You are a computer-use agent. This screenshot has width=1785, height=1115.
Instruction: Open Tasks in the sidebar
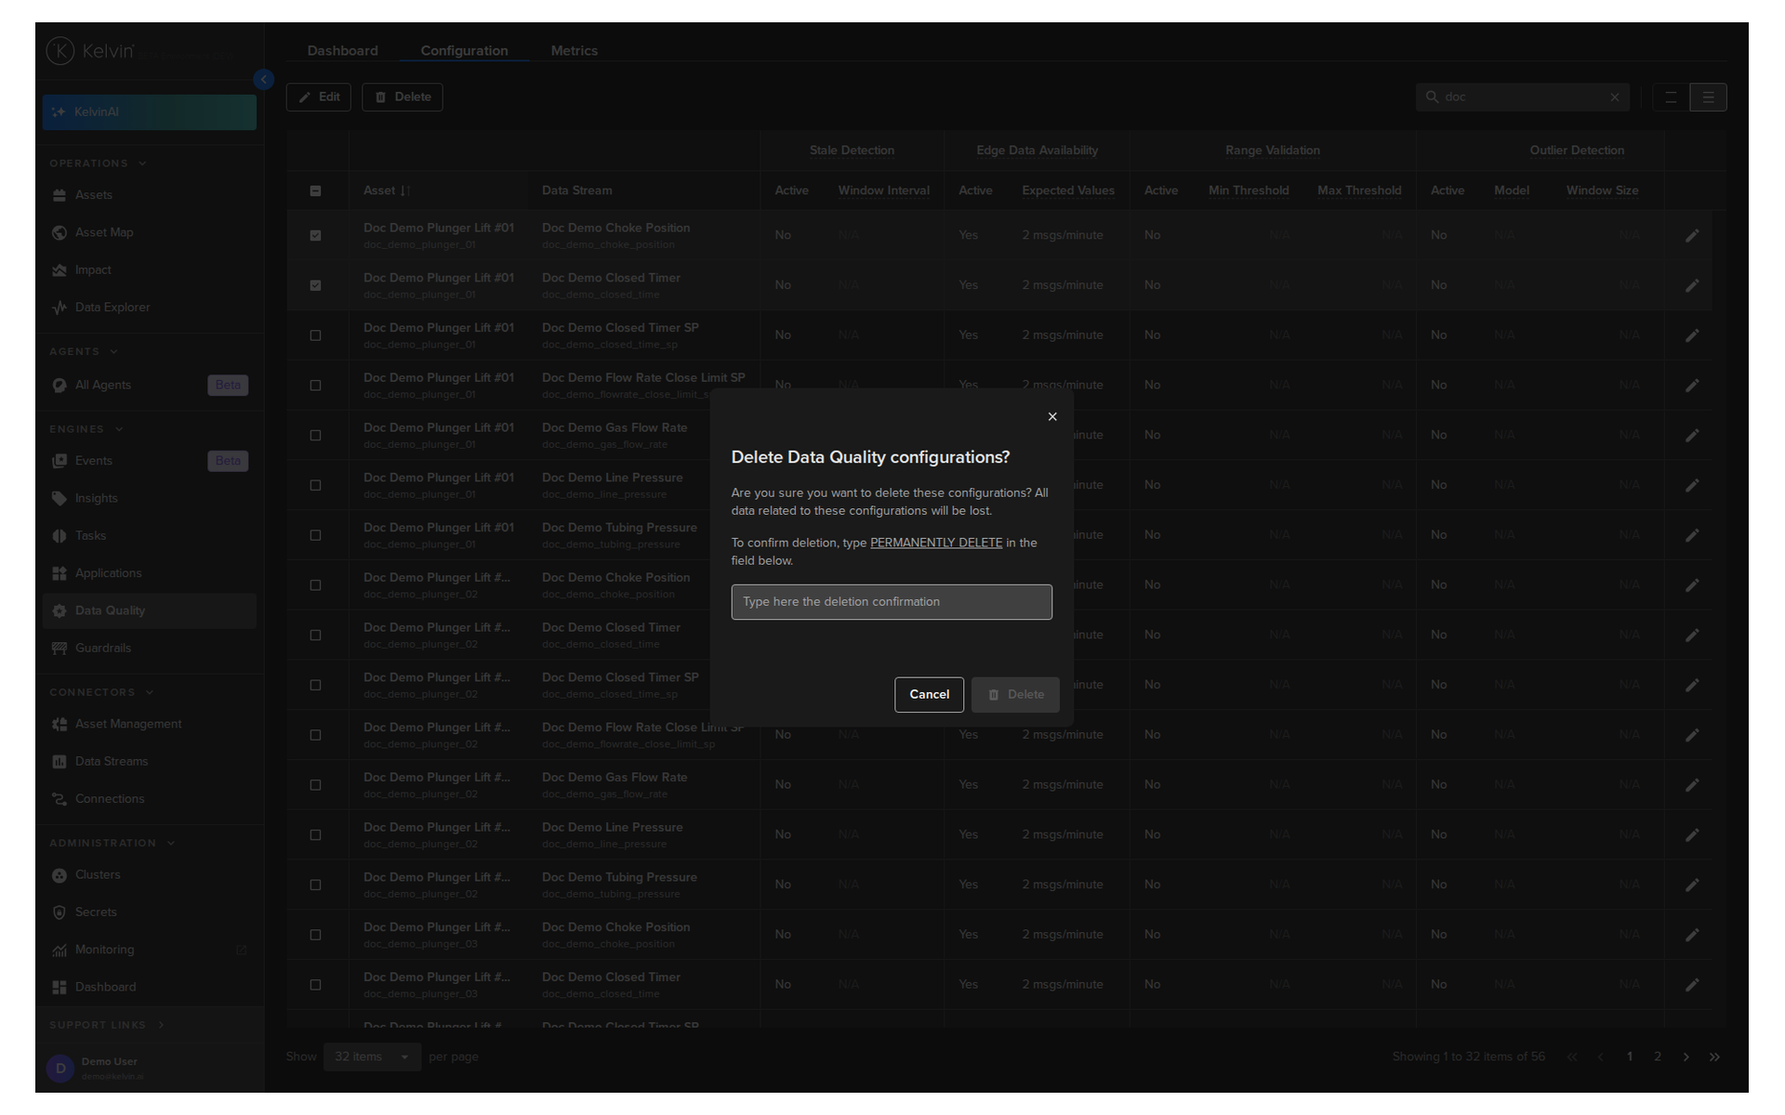[149, 535]
